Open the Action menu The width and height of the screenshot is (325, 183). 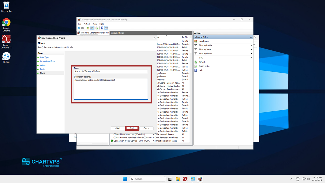(87, 24)
